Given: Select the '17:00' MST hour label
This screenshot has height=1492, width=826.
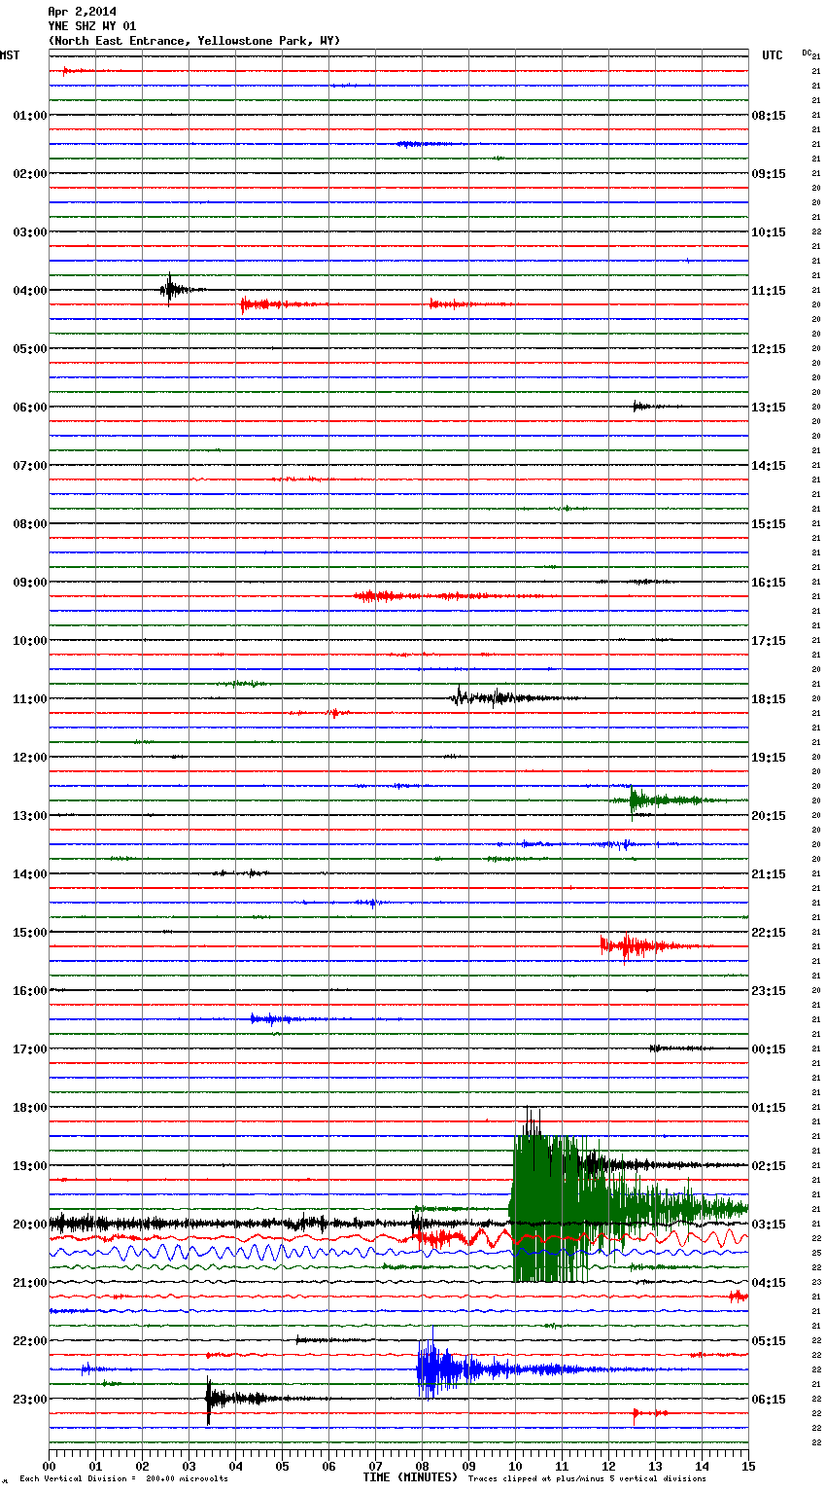Looking at the screenshot, I should 30,1049.
